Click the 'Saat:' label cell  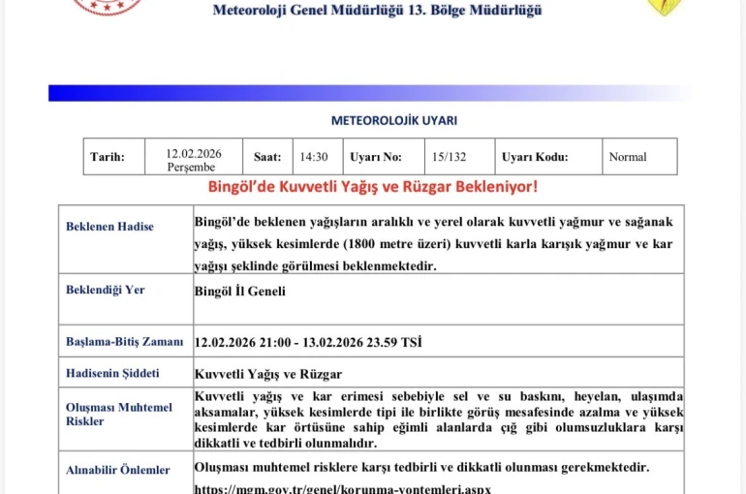[267, 157]
